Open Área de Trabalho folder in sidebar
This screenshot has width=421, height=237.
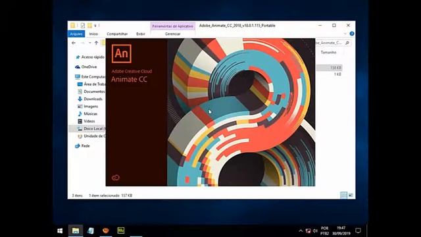click(x=91, y=84)
